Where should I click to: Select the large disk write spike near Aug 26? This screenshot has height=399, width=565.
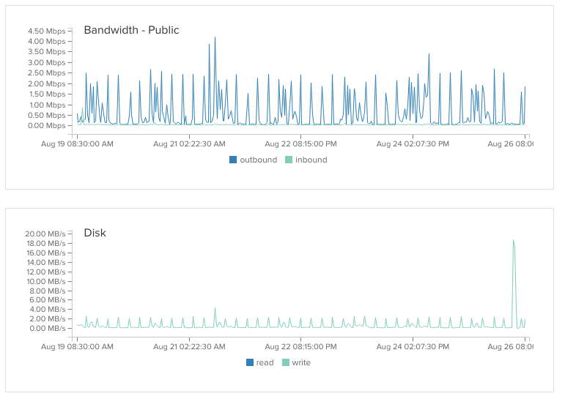(x=514, y=241)
